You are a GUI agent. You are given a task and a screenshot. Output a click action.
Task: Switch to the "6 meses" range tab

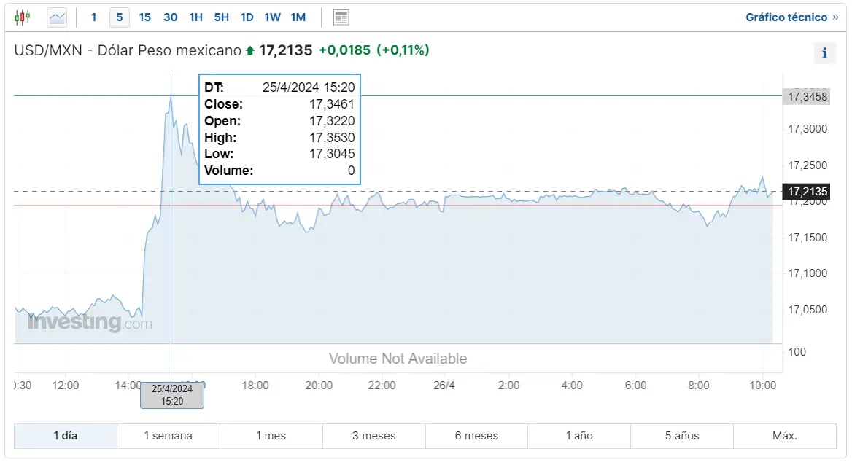(476, 435)
